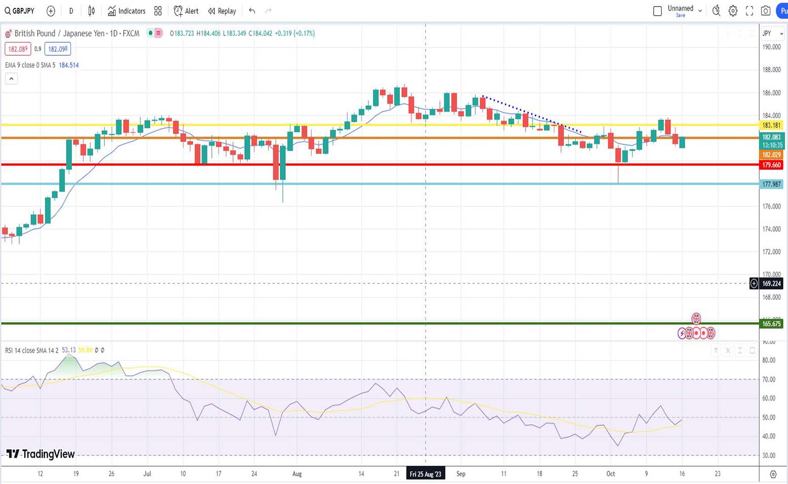Viewport: 788px width, 484px height.
Task: Click the Save link under Unnamed
Action: click(681, 16)
